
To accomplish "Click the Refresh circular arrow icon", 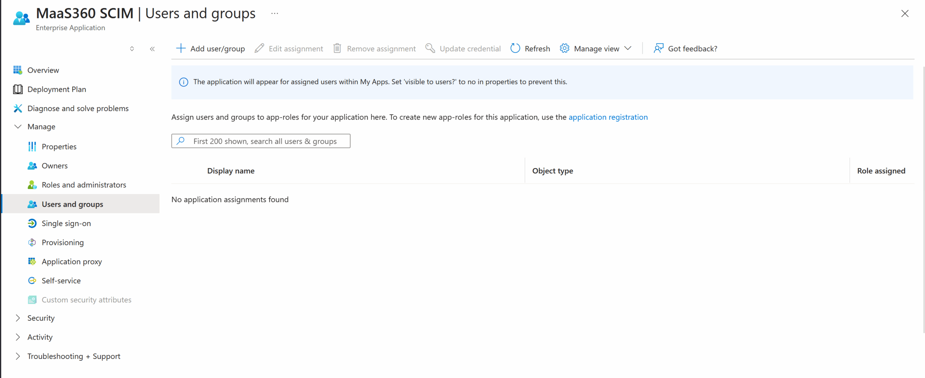I will (515, 48).
